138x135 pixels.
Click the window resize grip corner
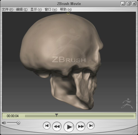[x=135, y=132]
